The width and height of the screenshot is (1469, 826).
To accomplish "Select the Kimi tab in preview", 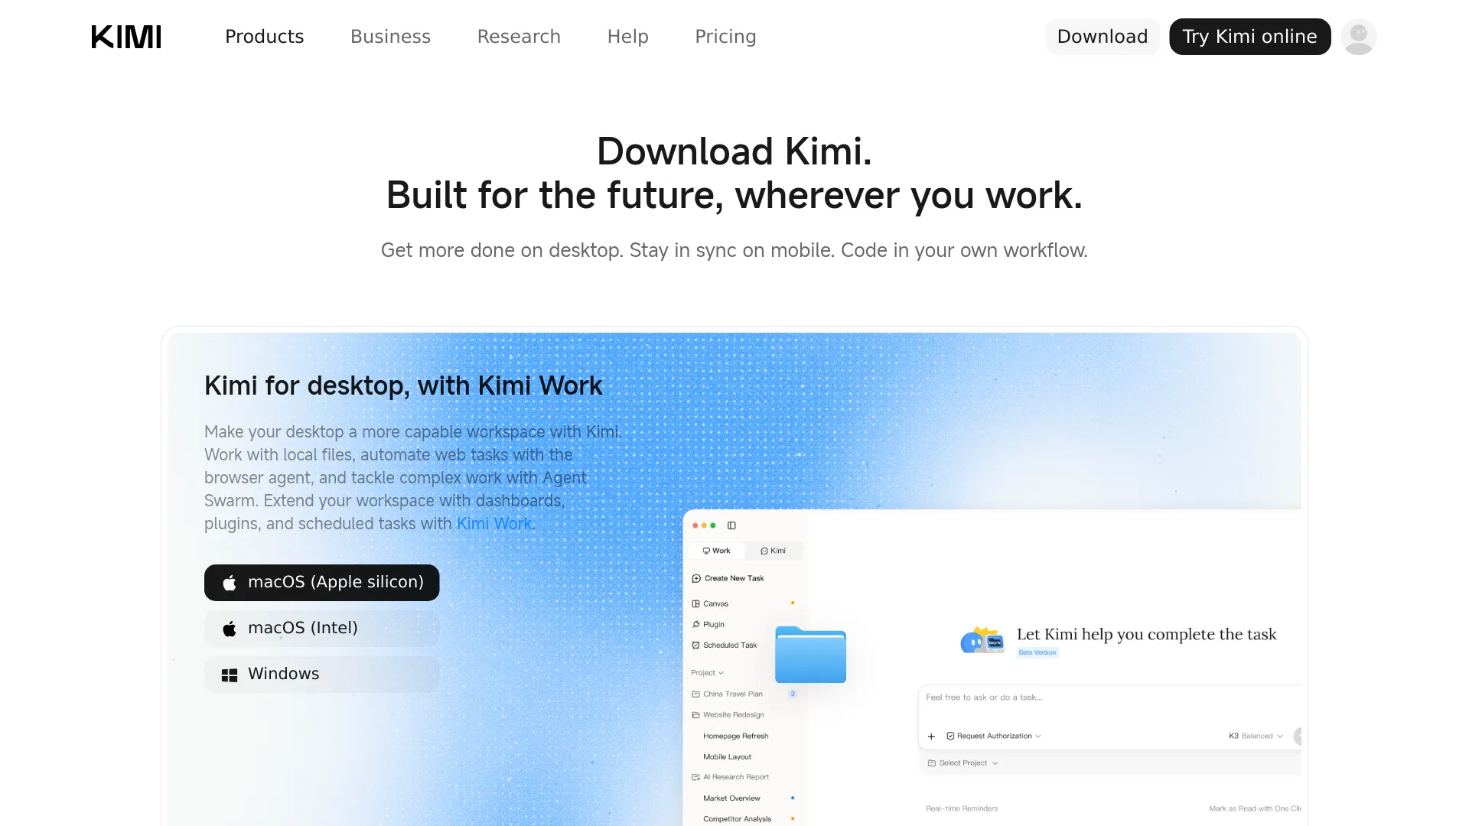I will tap(773, 551).
